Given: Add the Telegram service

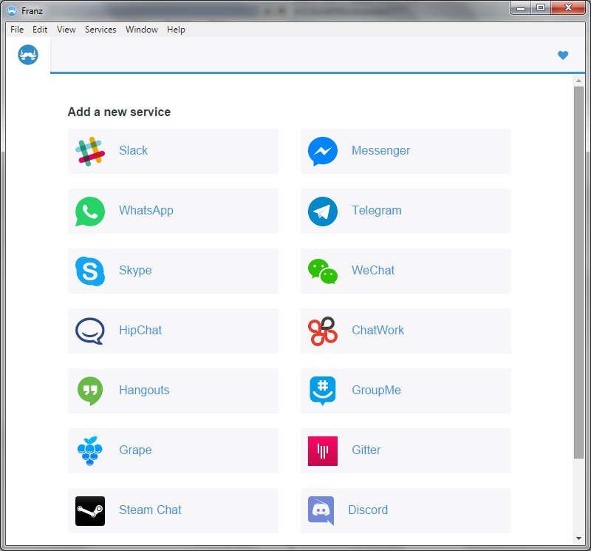Looking at the screenshot, I should (406, 212).
